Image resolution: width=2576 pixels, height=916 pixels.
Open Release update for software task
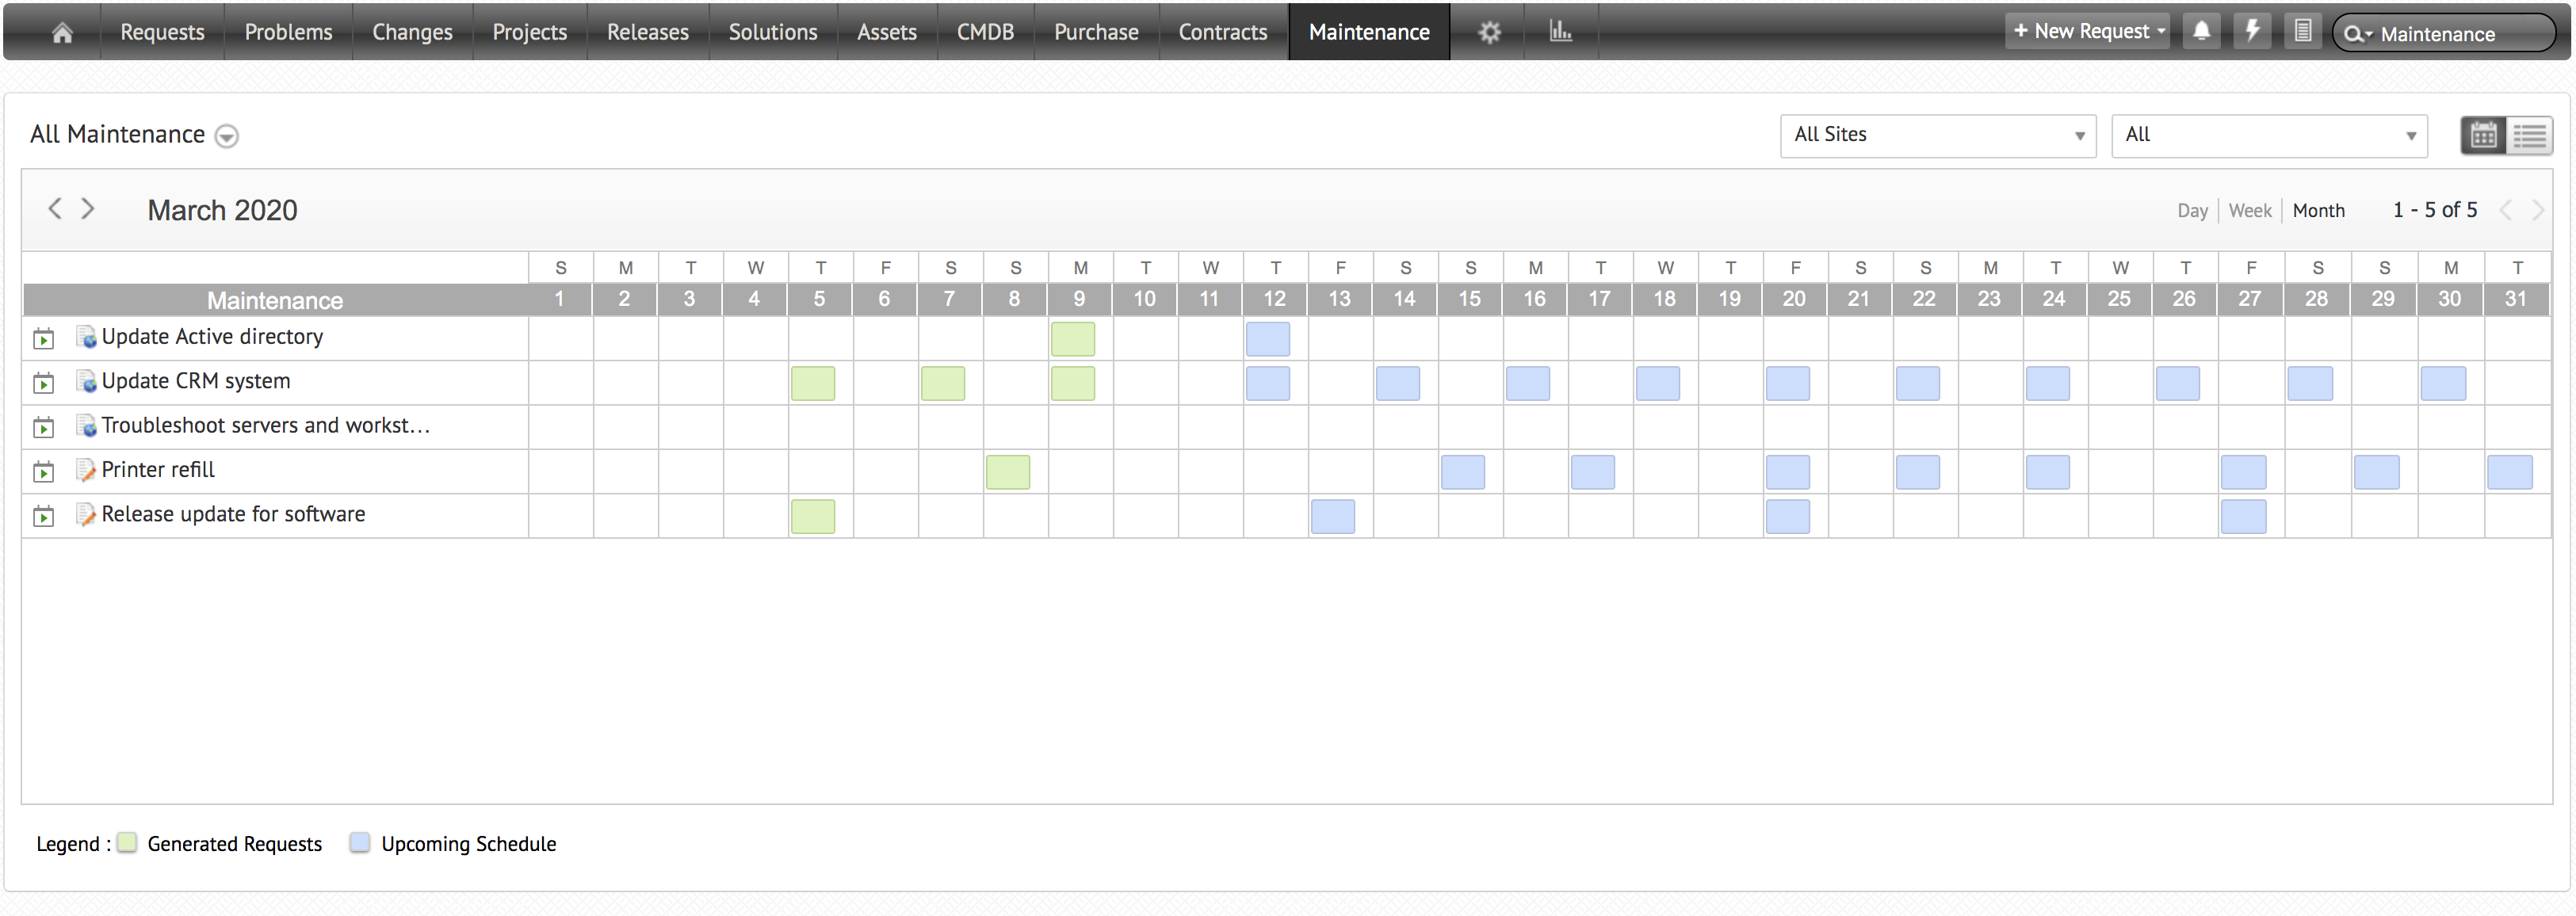233,514
